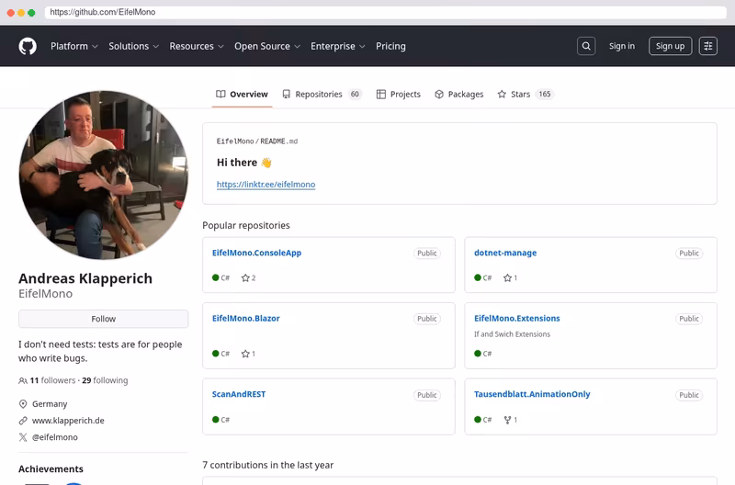The width and height of the screenshot is (735, 485).
Task: Click the star icon on dotnet-manage
Action: click(x=507, y=278)
